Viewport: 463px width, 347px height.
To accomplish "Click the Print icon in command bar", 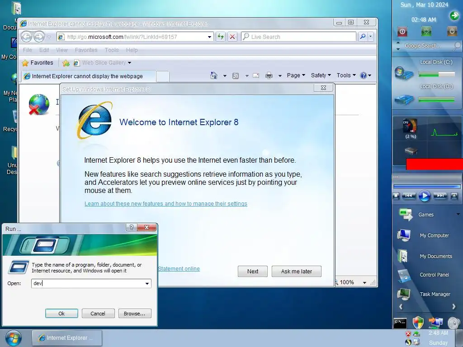I will pyautogui.click(x=269, y=75).
